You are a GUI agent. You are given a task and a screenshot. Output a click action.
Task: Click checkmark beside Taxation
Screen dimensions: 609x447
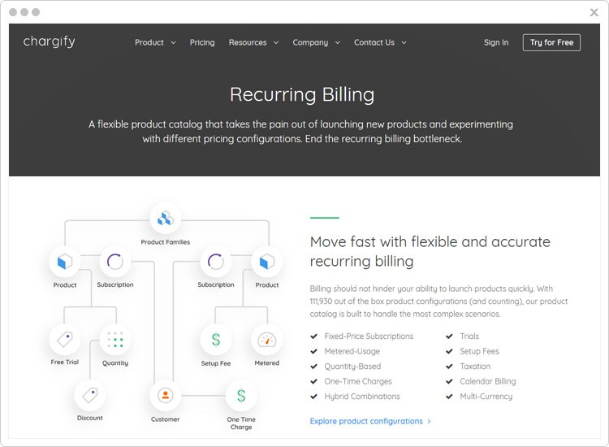pos(449,367)
